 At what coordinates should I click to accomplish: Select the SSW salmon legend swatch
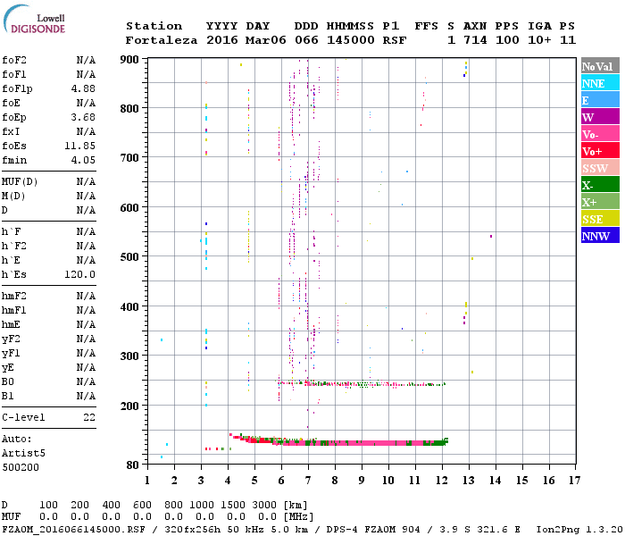click(600, 168)
